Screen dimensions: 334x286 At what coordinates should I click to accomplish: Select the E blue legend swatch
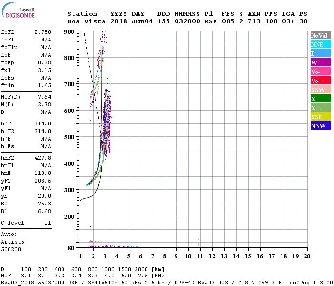click(x=321, y=53)
